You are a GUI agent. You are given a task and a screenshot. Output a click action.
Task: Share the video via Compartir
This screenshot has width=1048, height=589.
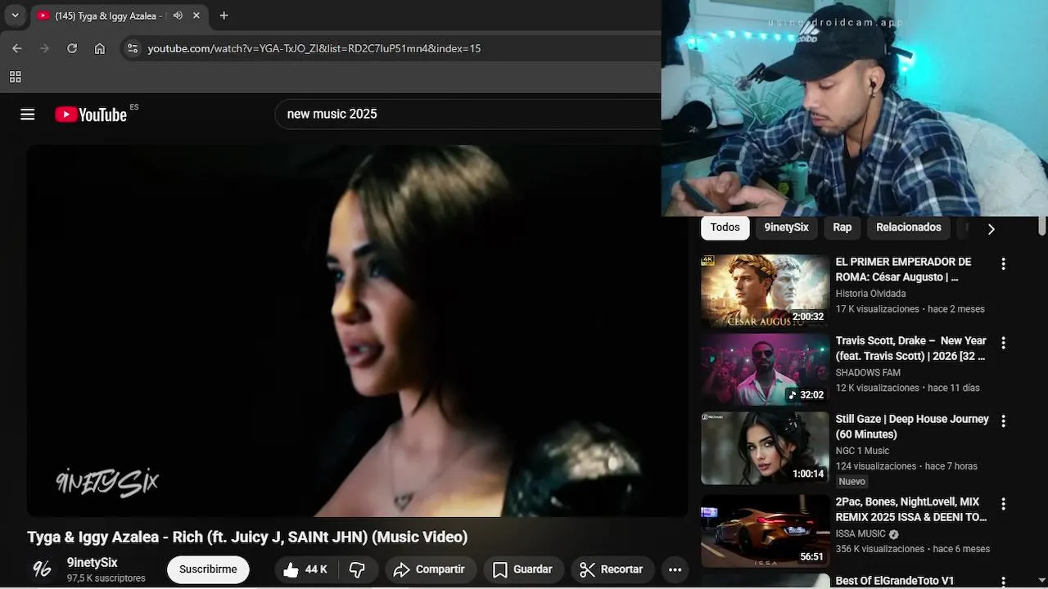tap(429, 569)
